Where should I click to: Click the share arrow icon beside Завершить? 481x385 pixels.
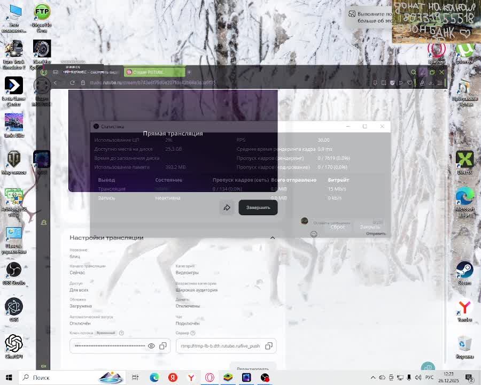tap(227, 207)
